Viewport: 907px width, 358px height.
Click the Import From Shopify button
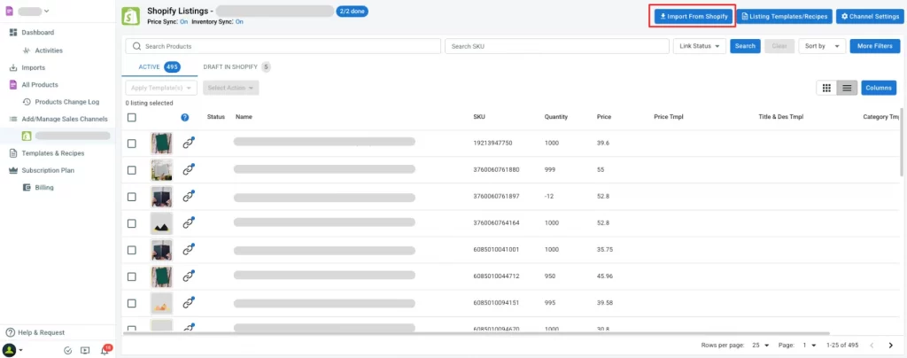pyautogui.click(x=694, y=16)
